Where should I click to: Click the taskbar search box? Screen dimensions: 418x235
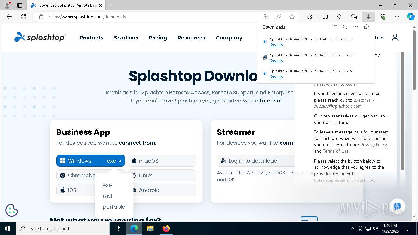coord(63,228)
